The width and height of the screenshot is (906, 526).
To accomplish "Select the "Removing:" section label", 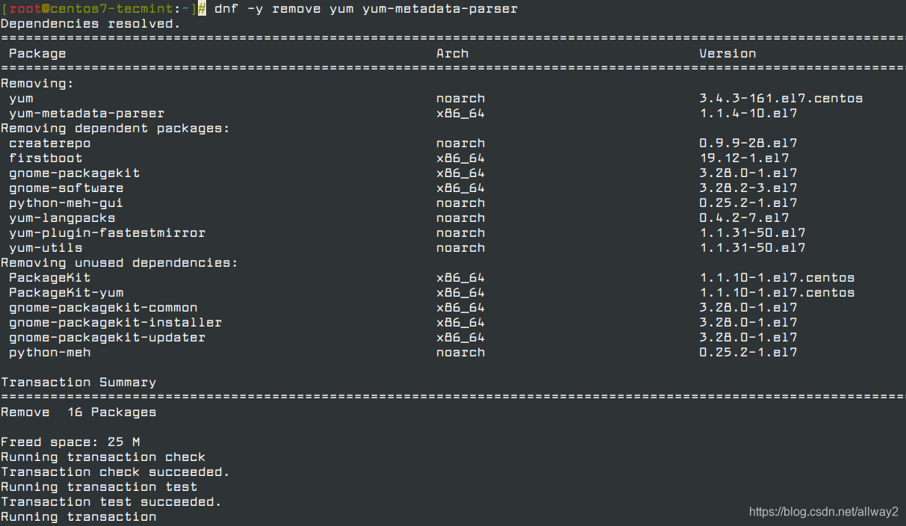I will tap(37, 84).
